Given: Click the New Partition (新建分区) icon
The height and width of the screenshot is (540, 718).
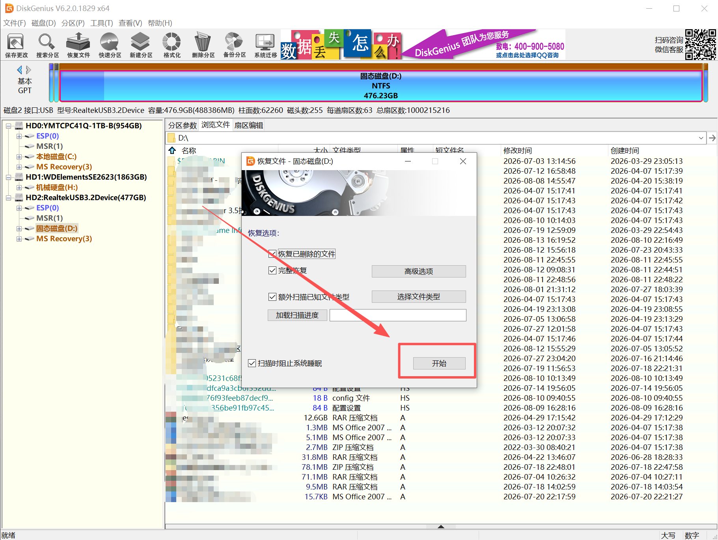Looking at the screenshot, I should 141,45.
